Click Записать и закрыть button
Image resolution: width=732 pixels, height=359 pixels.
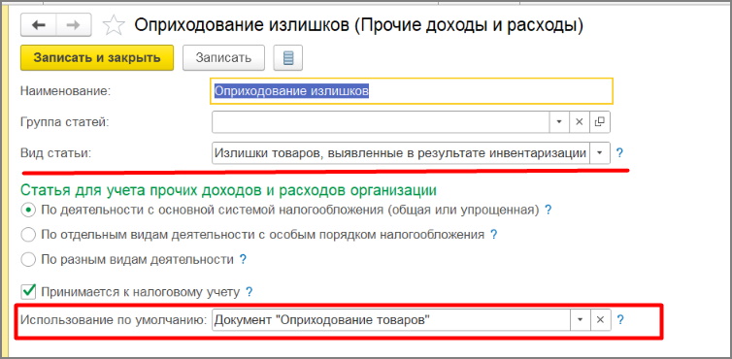pos(97,58)
